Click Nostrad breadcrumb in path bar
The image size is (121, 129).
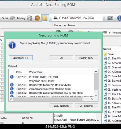pos(117,32)
